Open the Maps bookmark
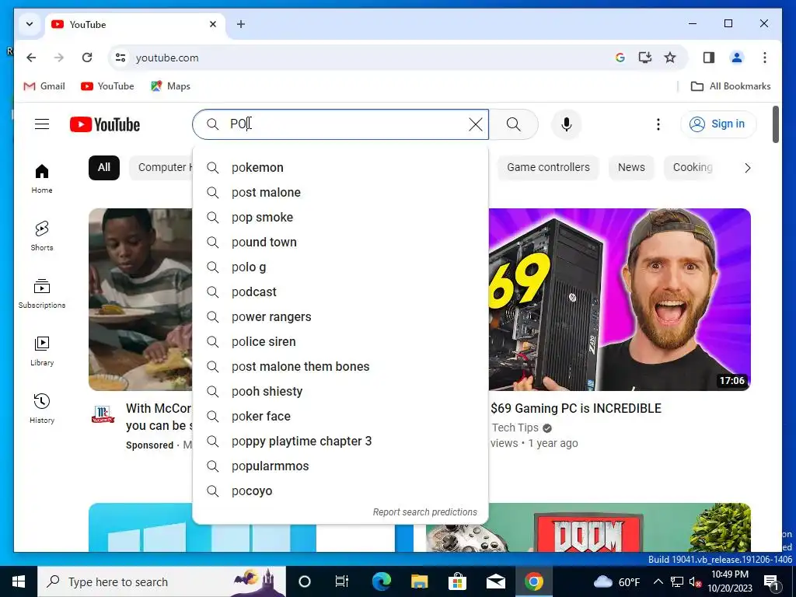Screen dimensions: 796x597 pyautogui.click(x=170, y=86)
